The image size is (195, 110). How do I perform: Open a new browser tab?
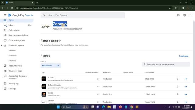37,2
